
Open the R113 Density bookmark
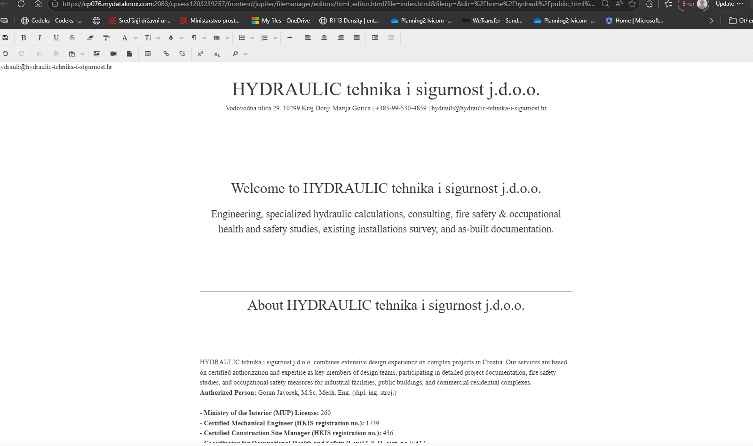click(x=349, y=21)
